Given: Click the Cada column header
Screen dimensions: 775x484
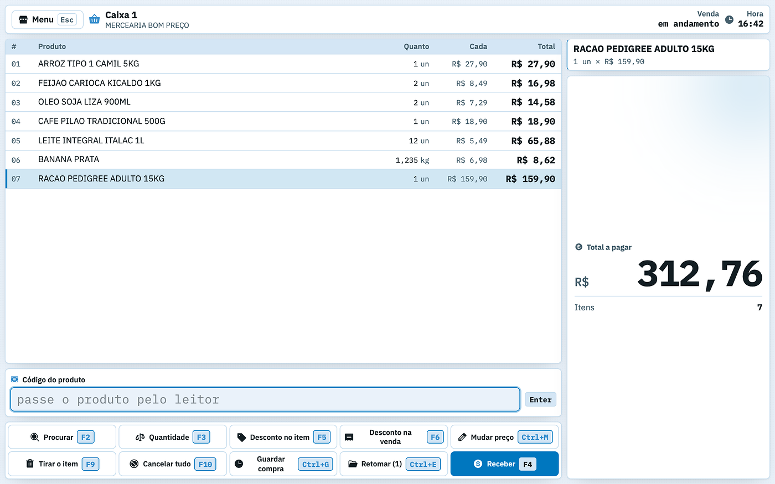Looking at the screenshot, I should [478, 46].
